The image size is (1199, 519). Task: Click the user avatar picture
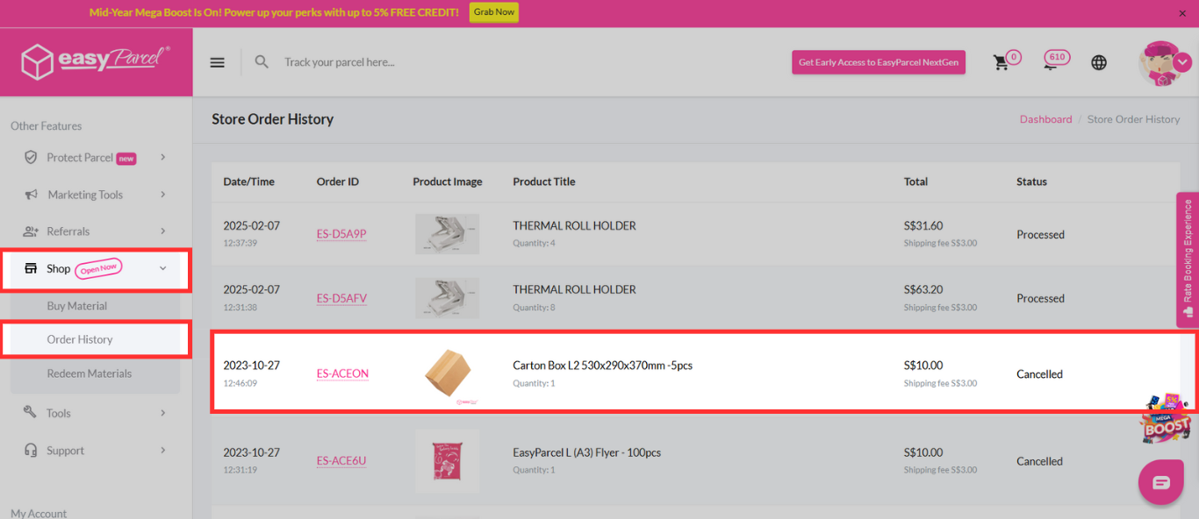(x=1162, y=62)
